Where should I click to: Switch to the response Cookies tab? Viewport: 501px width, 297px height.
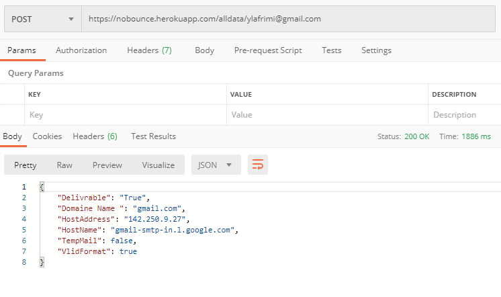tap(47, 136)
